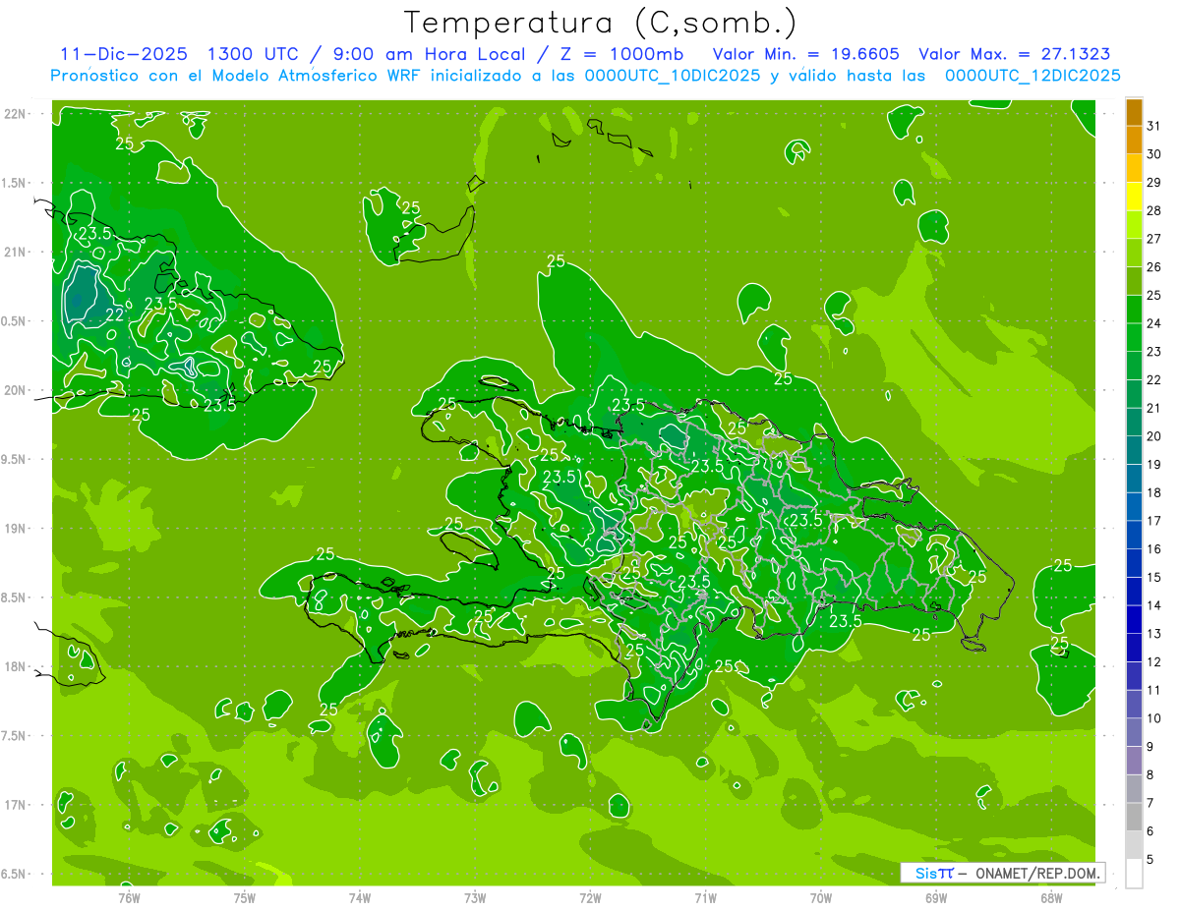Click the gray legend band between 6 and 7
Image resolution: width=1180 pixels, height=911 pixels.
click(x=1134, y=818)
